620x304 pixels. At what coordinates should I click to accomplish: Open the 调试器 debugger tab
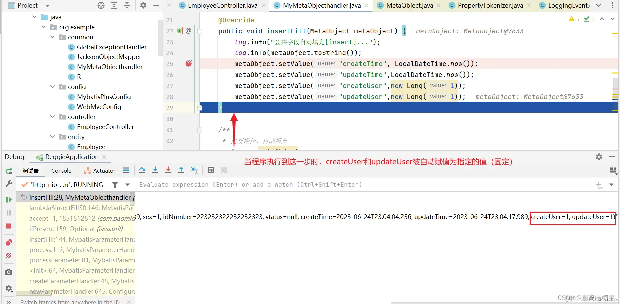point(31,171)
